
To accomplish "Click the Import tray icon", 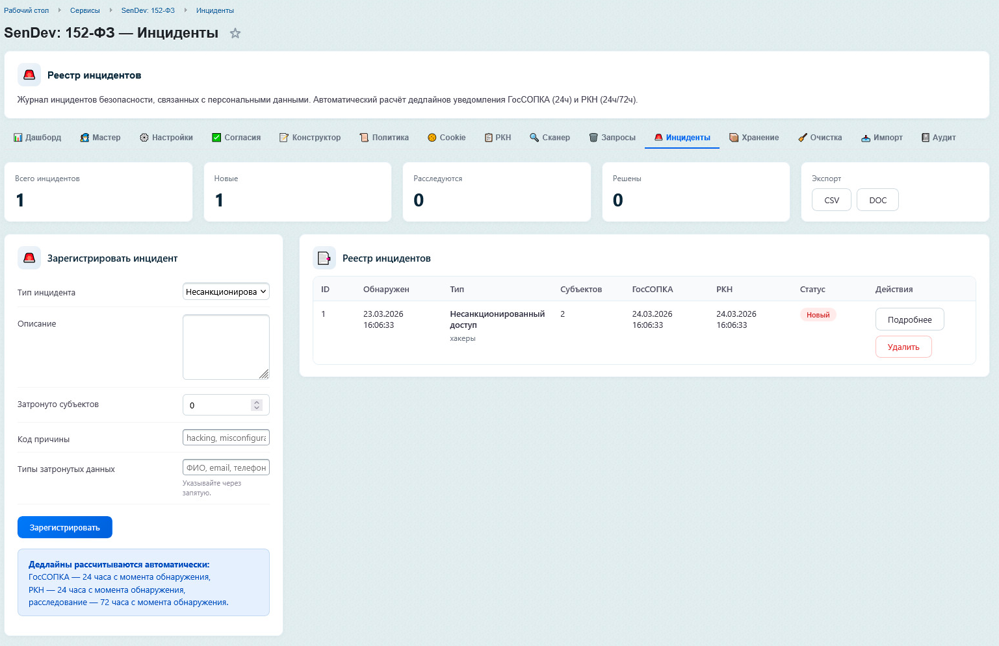I will point(866,138).
